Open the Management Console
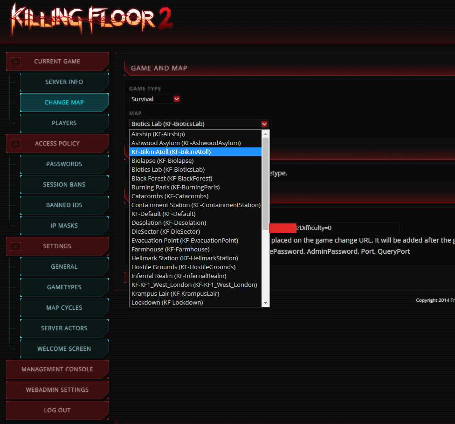This screenshot has width=455, height=424. point(57,369)
